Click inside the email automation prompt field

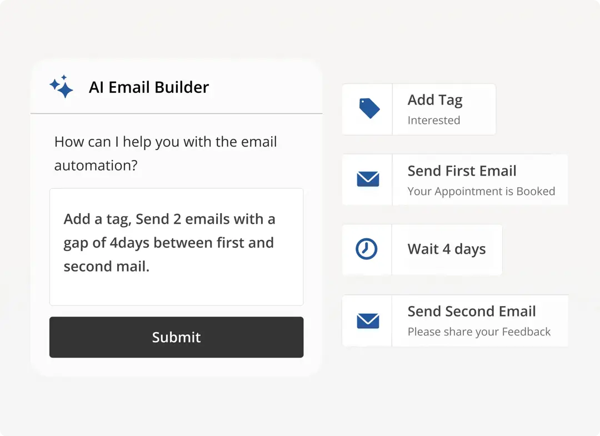click(x=176, y=247)
